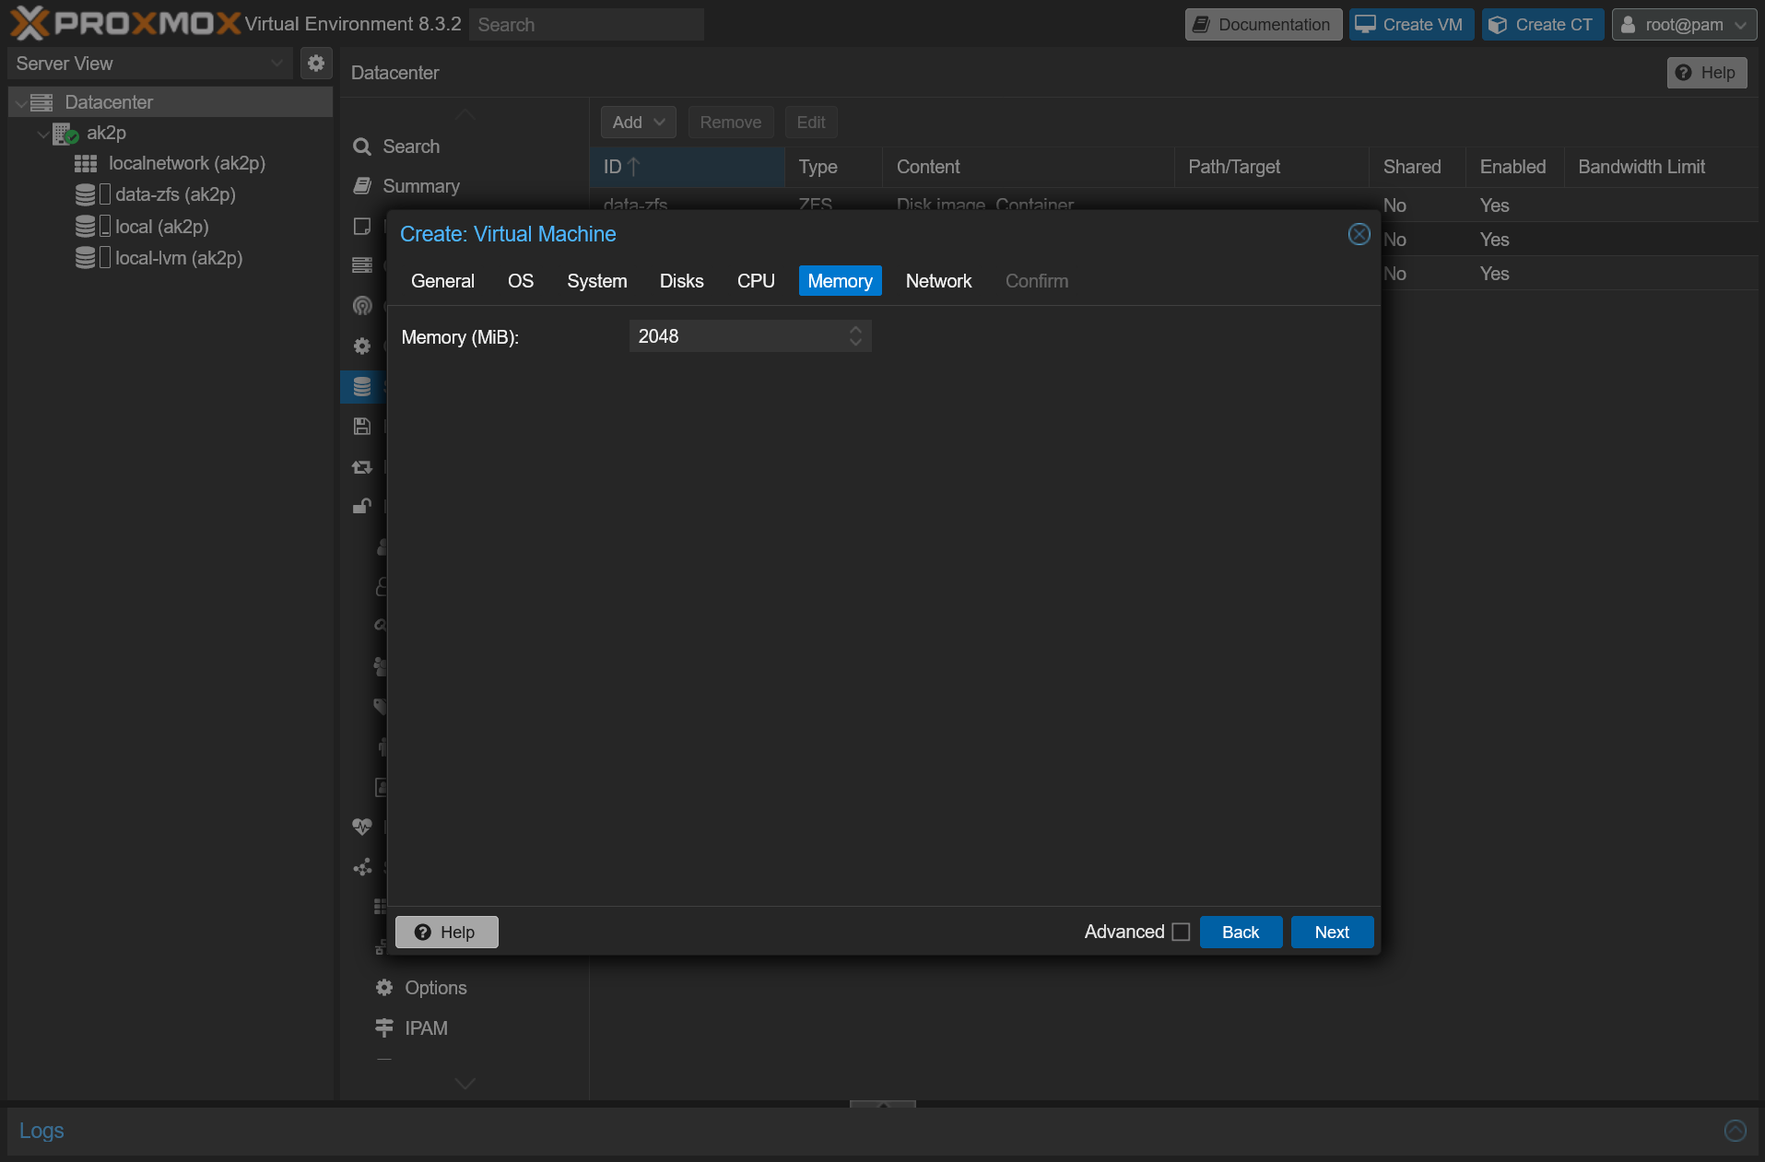Open the Documentation button
This screenshot has width=1765, height=1162.
pyautogui.click(x=1263, y=25)
